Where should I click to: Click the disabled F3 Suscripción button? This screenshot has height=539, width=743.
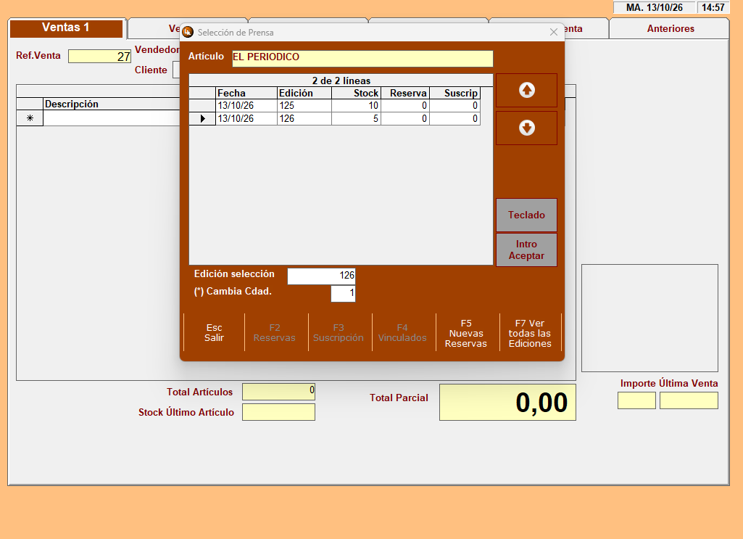point(339,333)
